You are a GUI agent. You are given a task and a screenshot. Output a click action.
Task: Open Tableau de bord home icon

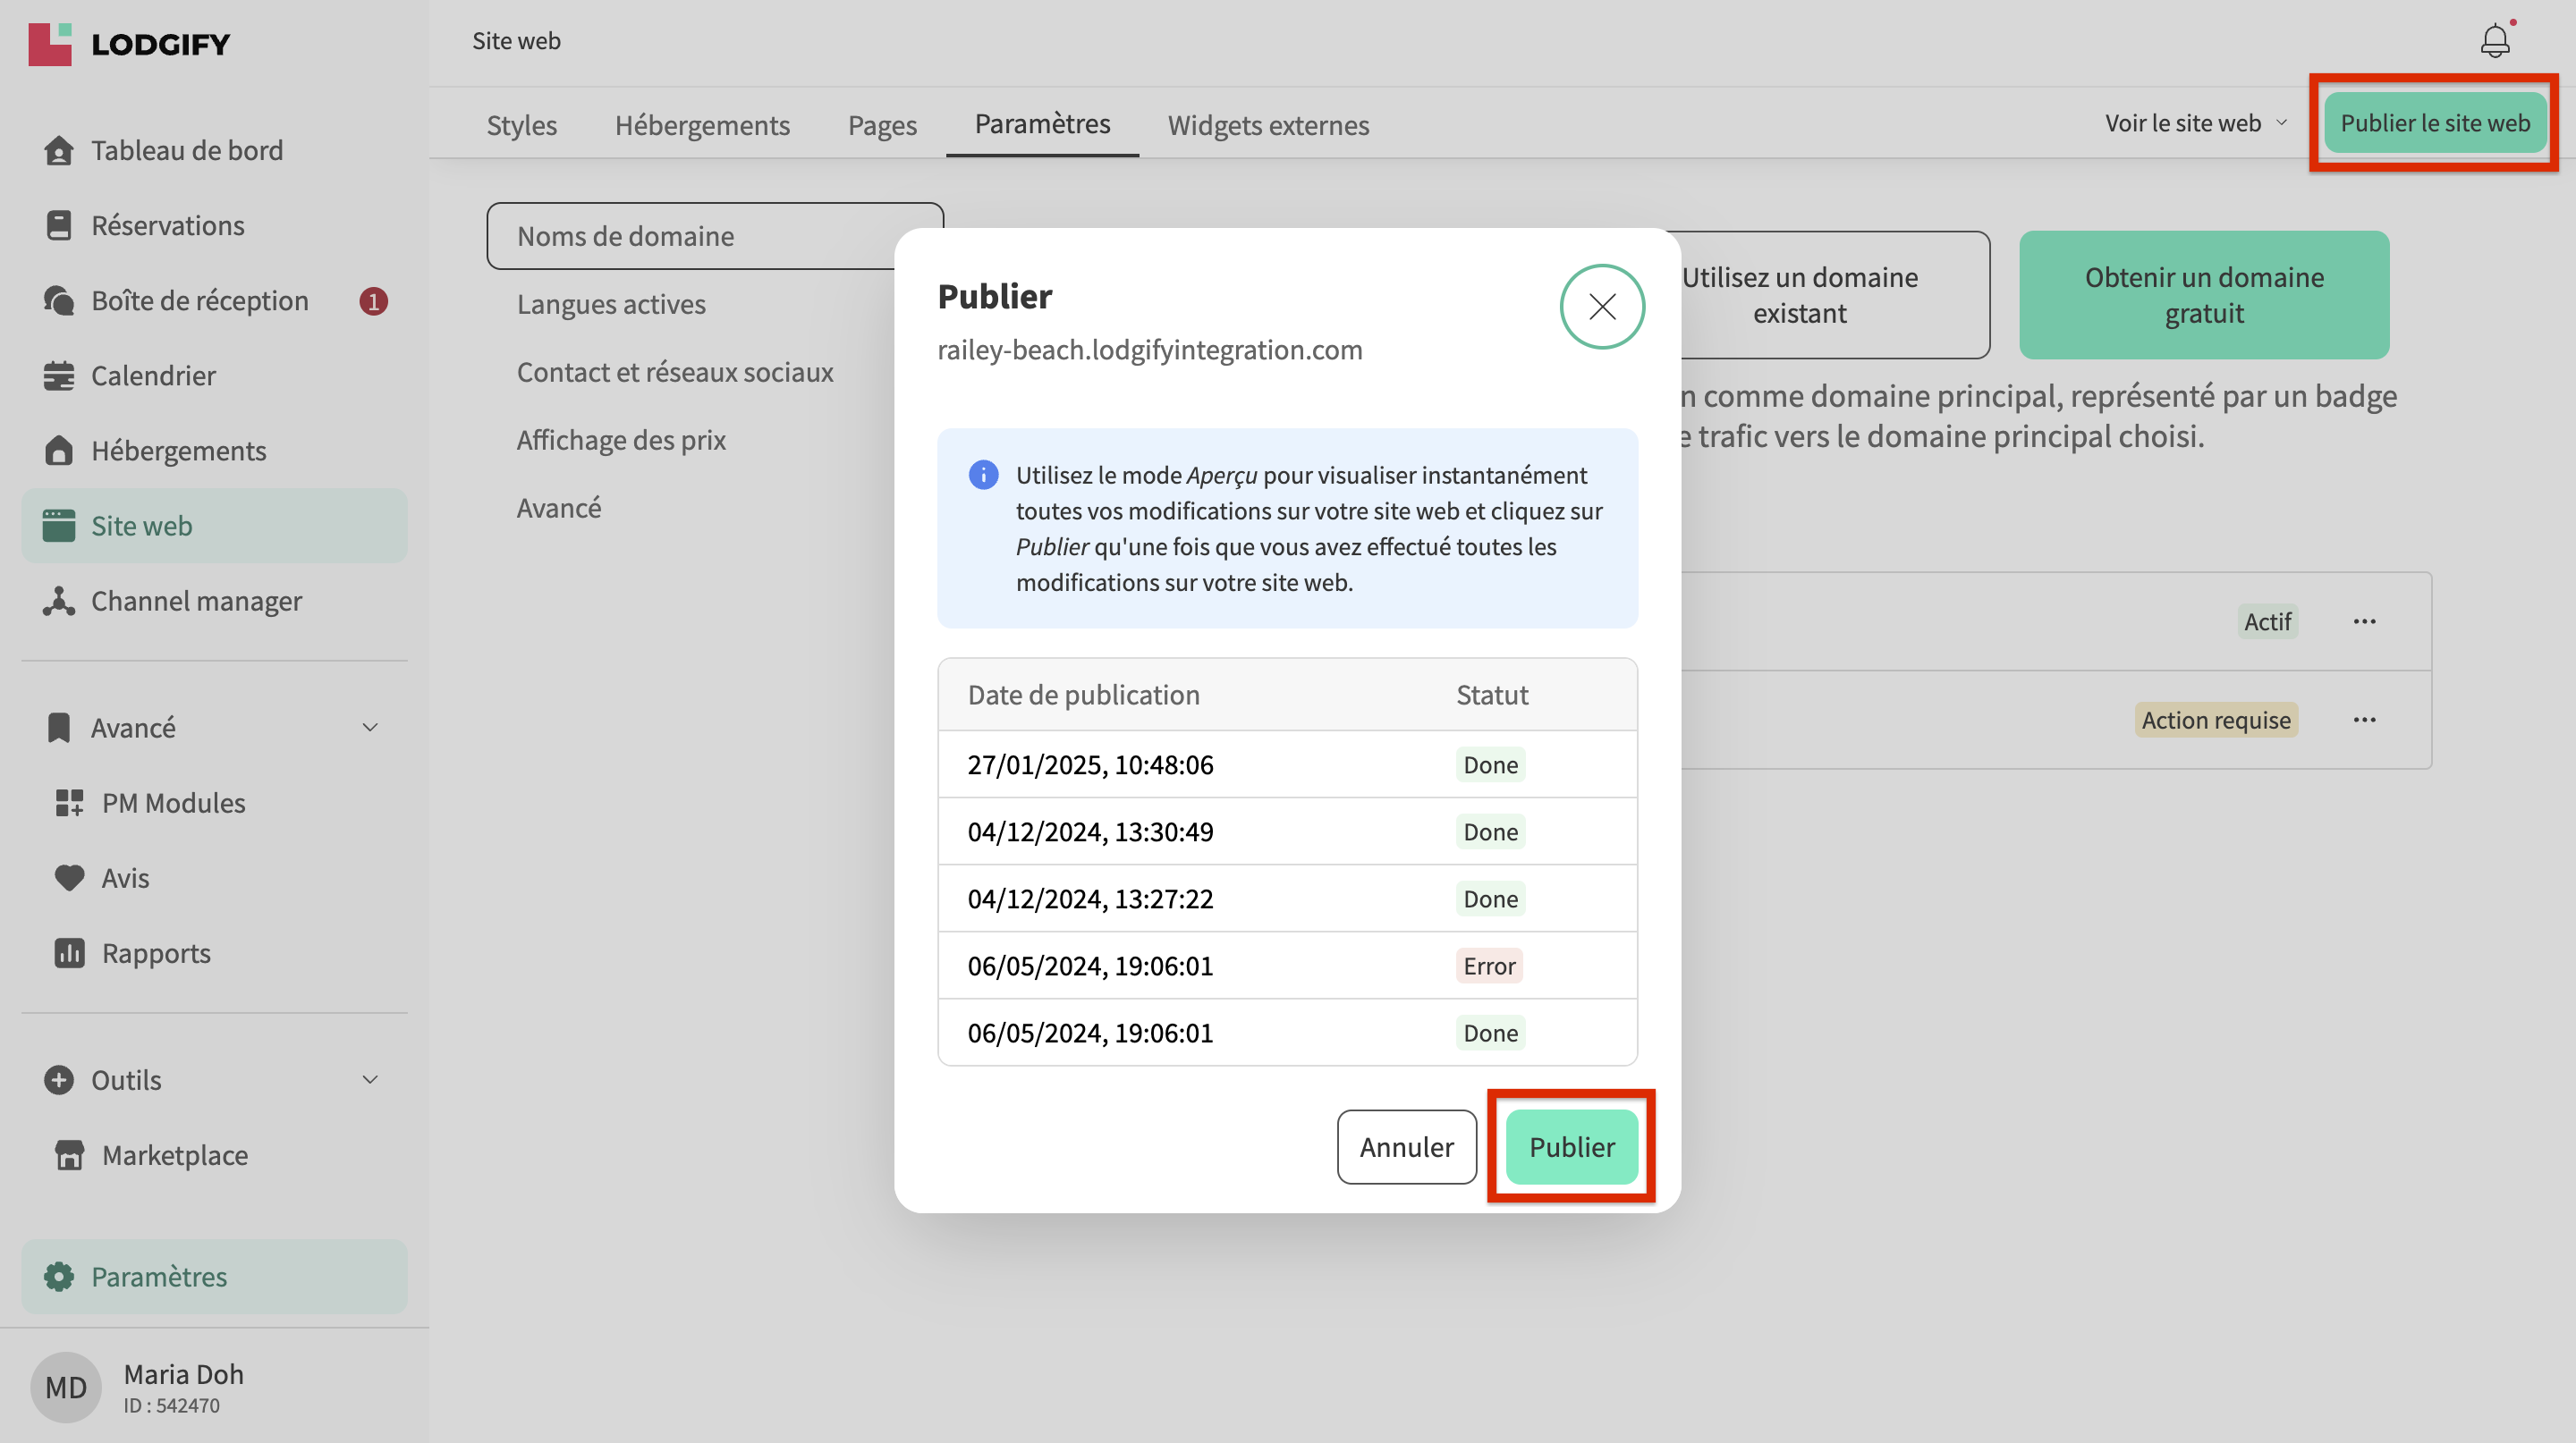click(58, 150)
